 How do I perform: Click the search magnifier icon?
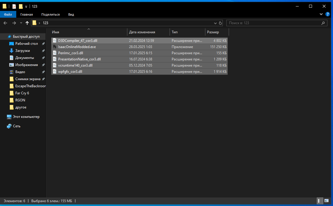(x=323, y=23)
